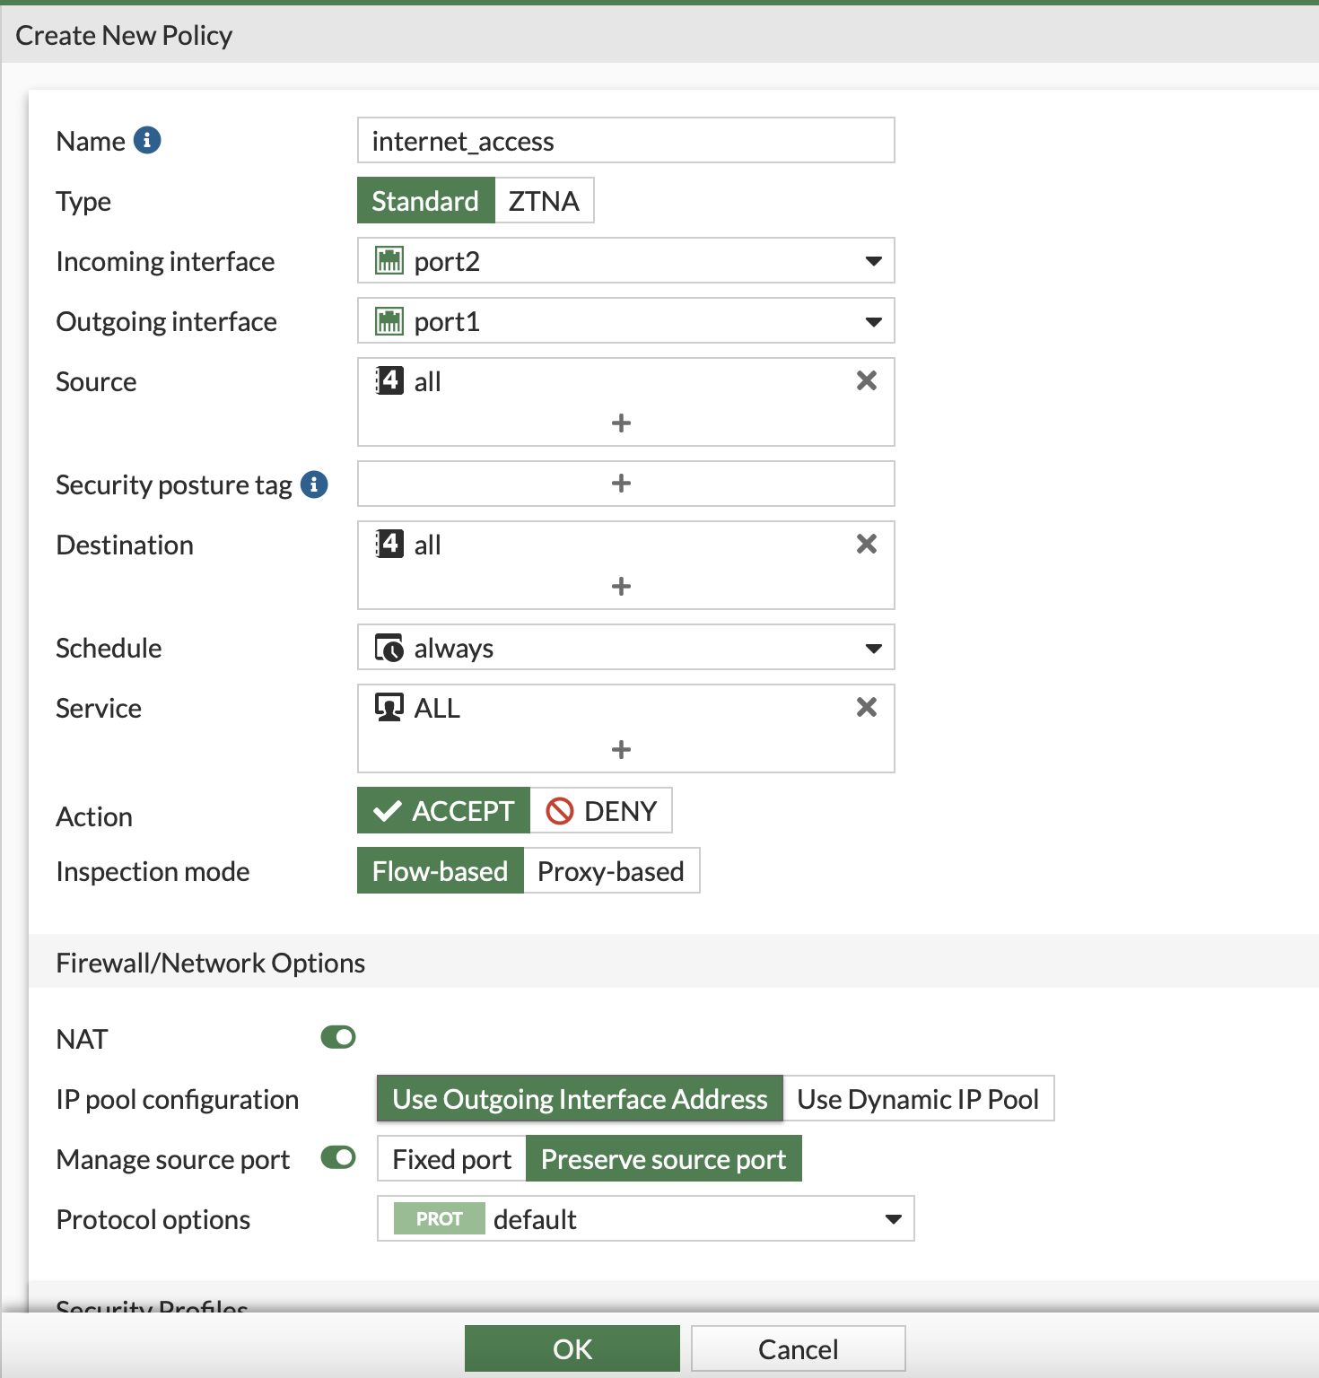The image size is (1319, 1378).
Task: Choose Preserve source port option
Action: pyautogui.click(x=664, y=1158)
